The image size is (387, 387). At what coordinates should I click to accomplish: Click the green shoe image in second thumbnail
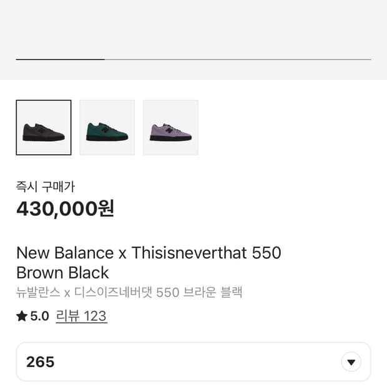(x=107, y=132)
